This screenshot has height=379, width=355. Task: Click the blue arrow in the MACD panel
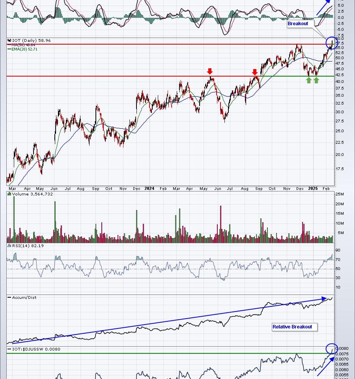[x=324, y=8]
